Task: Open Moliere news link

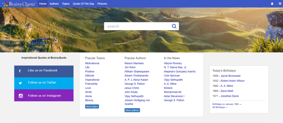Action: pos(168,88)
